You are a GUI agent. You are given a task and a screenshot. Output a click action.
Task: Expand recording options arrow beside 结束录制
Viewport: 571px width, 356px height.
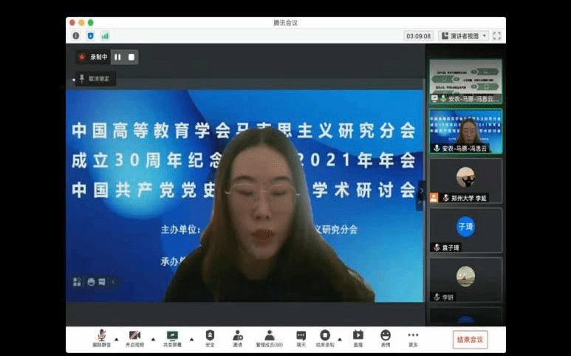click(340, 339)
